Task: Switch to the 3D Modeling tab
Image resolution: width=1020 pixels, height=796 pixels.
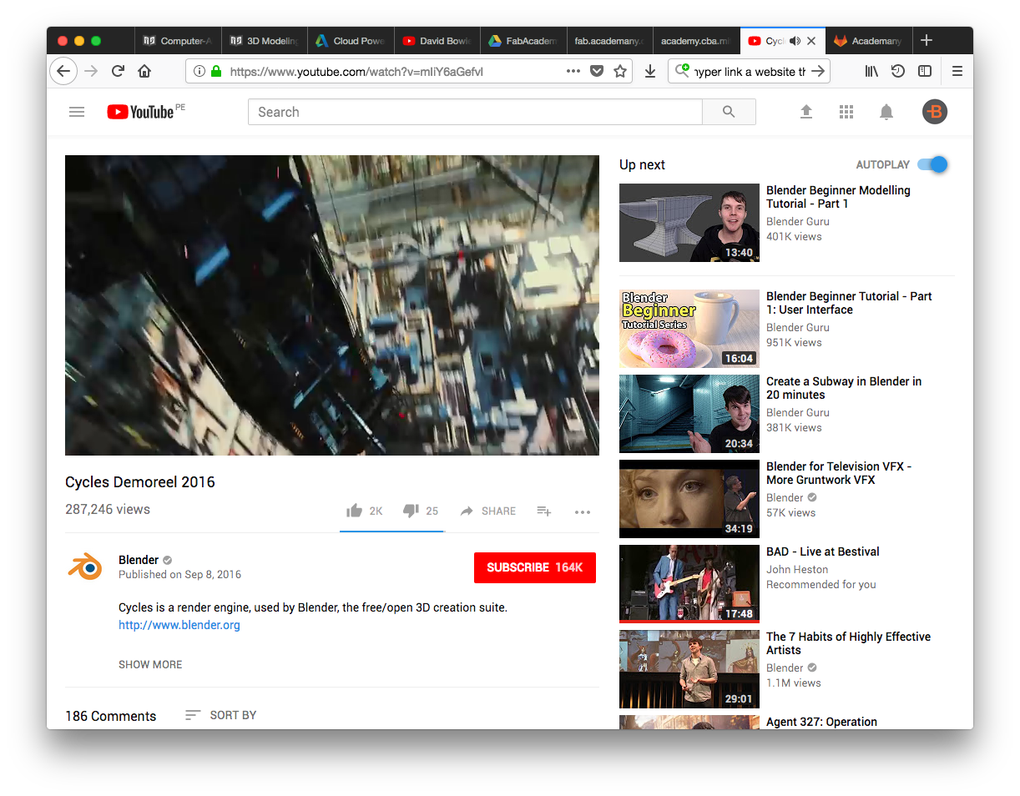Action: pyautogui.click(x=264, y=41)
